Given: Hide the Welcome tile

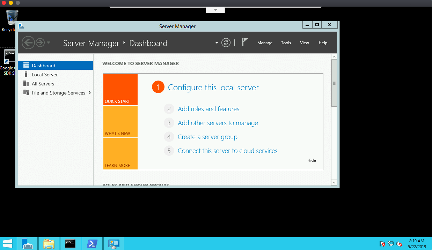Looking at the screenshot, I should (x=312, y=160).
